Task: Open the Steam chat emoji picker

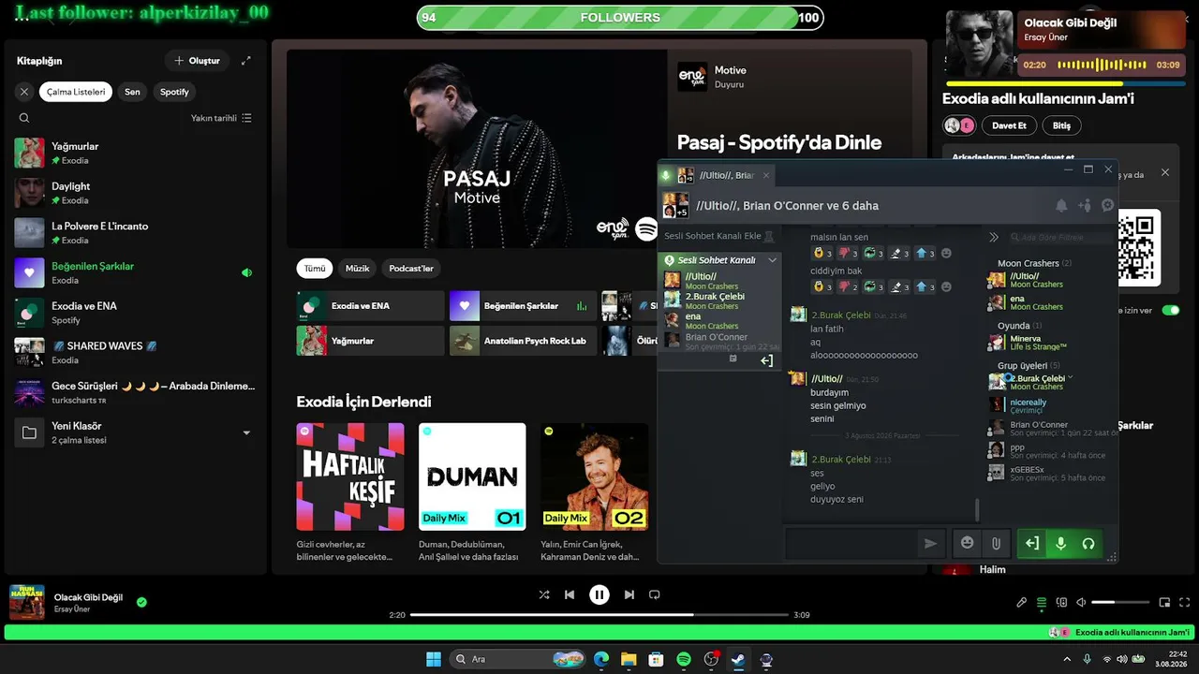Action: click(x=968, y=543)
